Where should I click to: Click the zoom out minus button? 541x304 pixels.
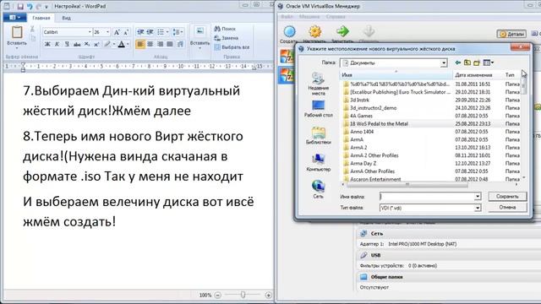tap(218, 295)
